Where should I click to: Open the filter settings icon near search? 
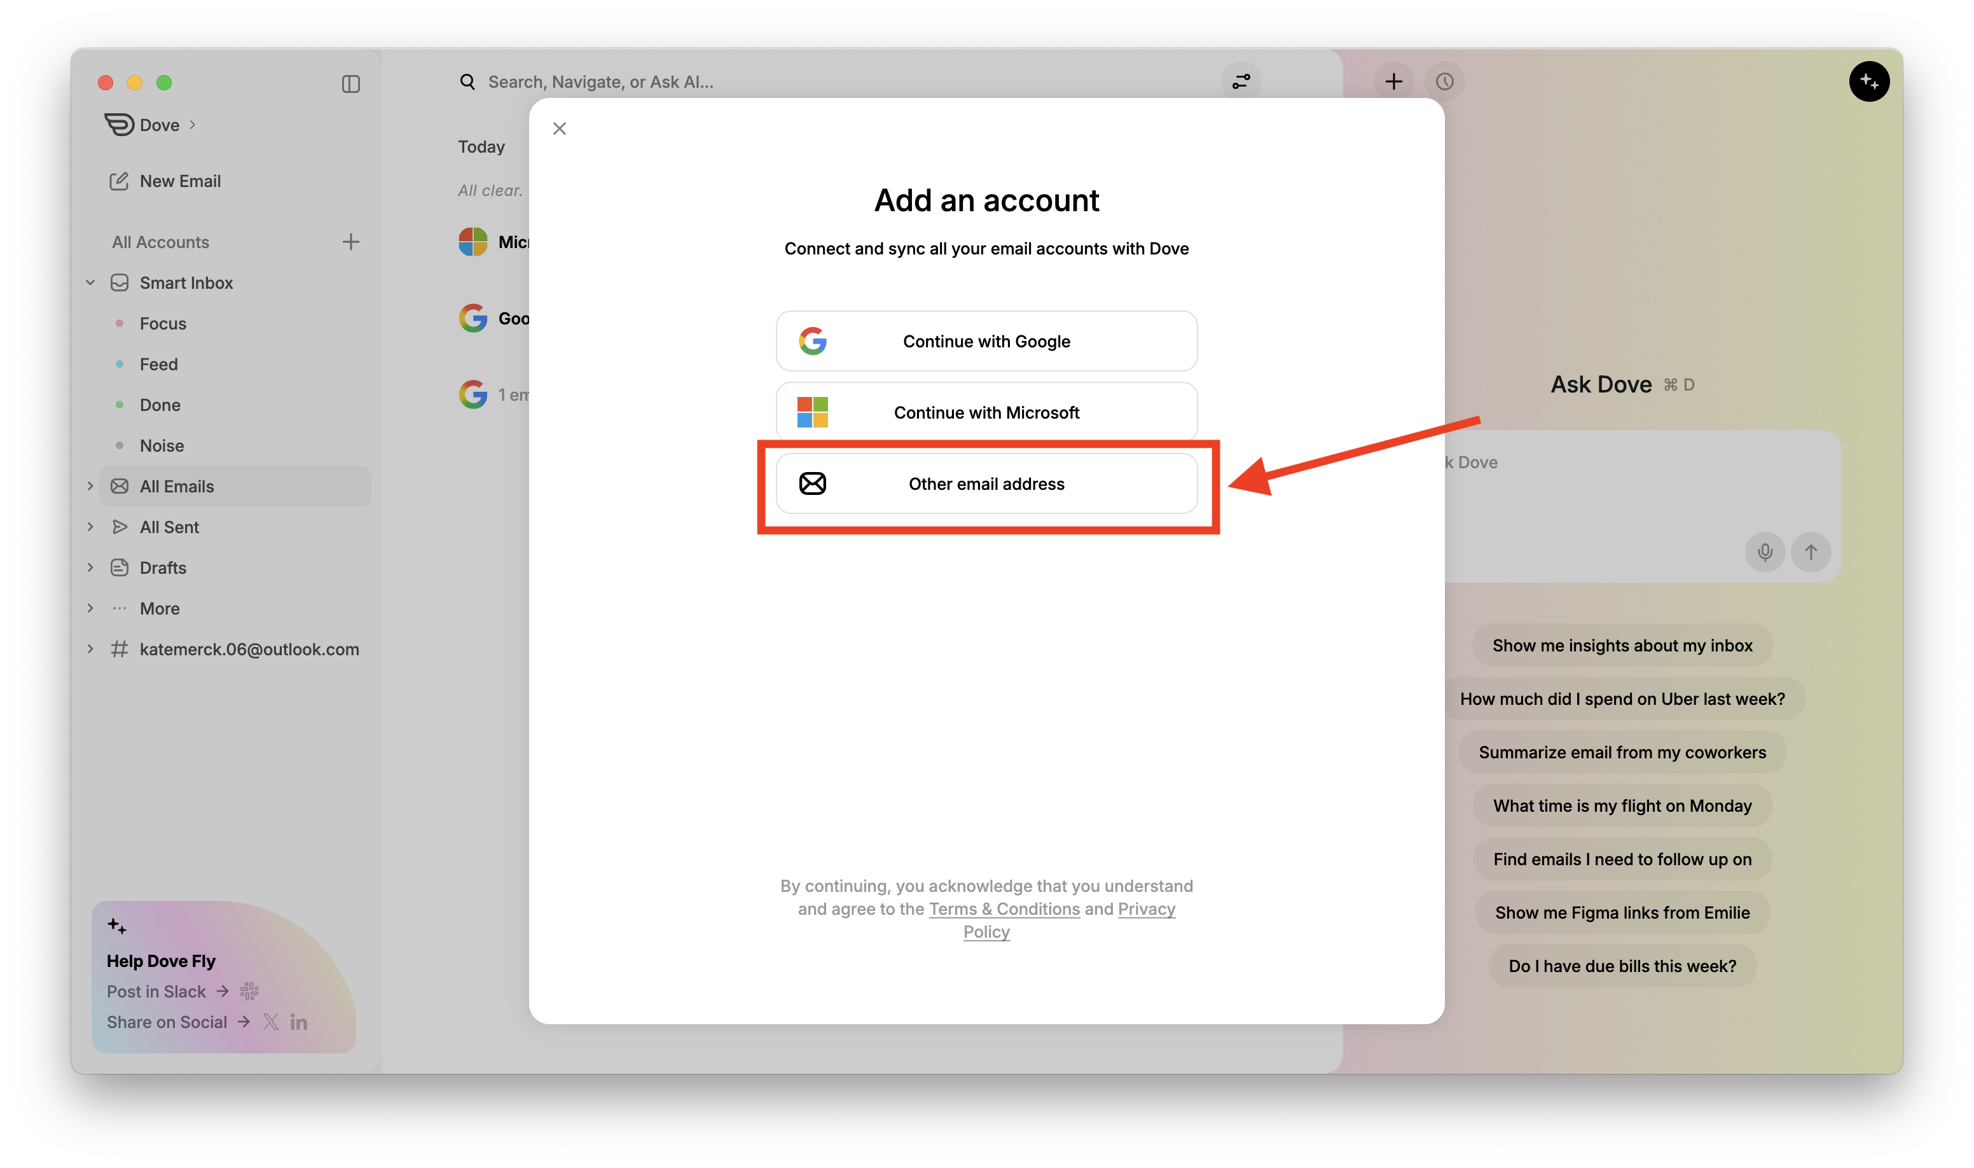pyautogui.click(x=1241, y=82)
